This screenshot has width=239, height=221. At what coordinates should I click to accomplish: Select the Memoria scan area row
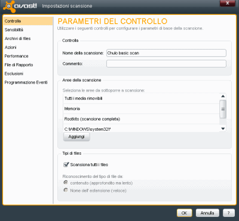point(141,109)
